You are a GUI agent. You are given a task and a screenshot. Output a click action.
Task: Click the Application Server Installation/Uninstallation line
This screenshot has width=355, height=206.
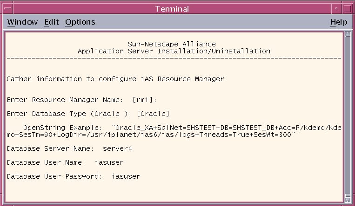coord(174,51)
